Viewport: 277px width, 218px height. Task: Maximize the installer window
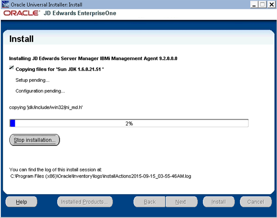(x=263, y=4)
